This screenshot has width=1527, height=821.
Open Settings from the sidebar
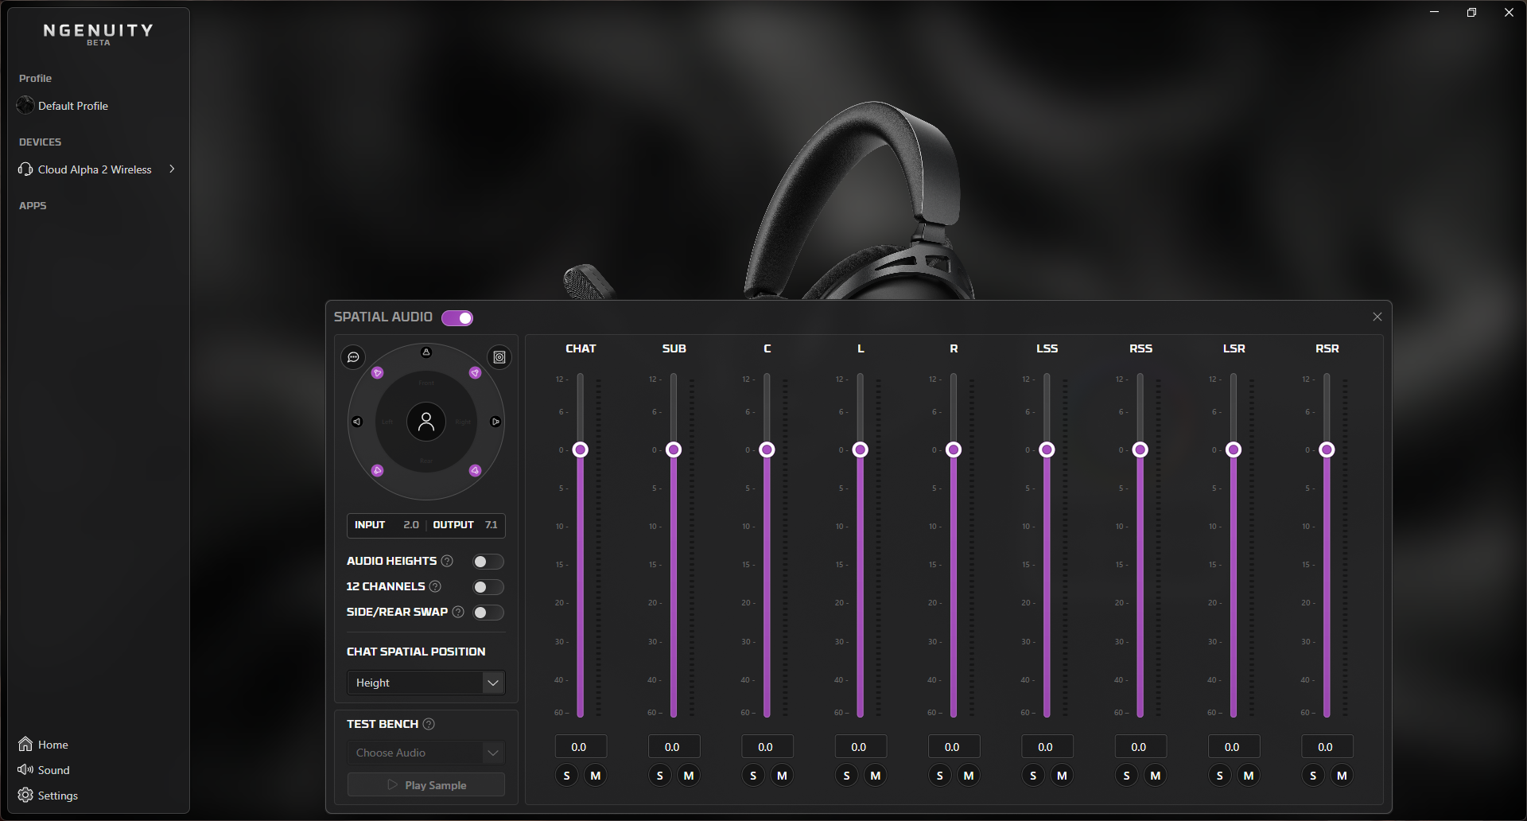[56, 795]
